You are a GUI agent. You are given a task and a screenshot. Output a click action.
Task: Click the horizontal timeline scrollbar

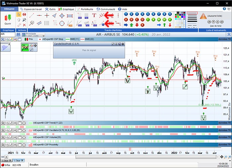point(146,157)
